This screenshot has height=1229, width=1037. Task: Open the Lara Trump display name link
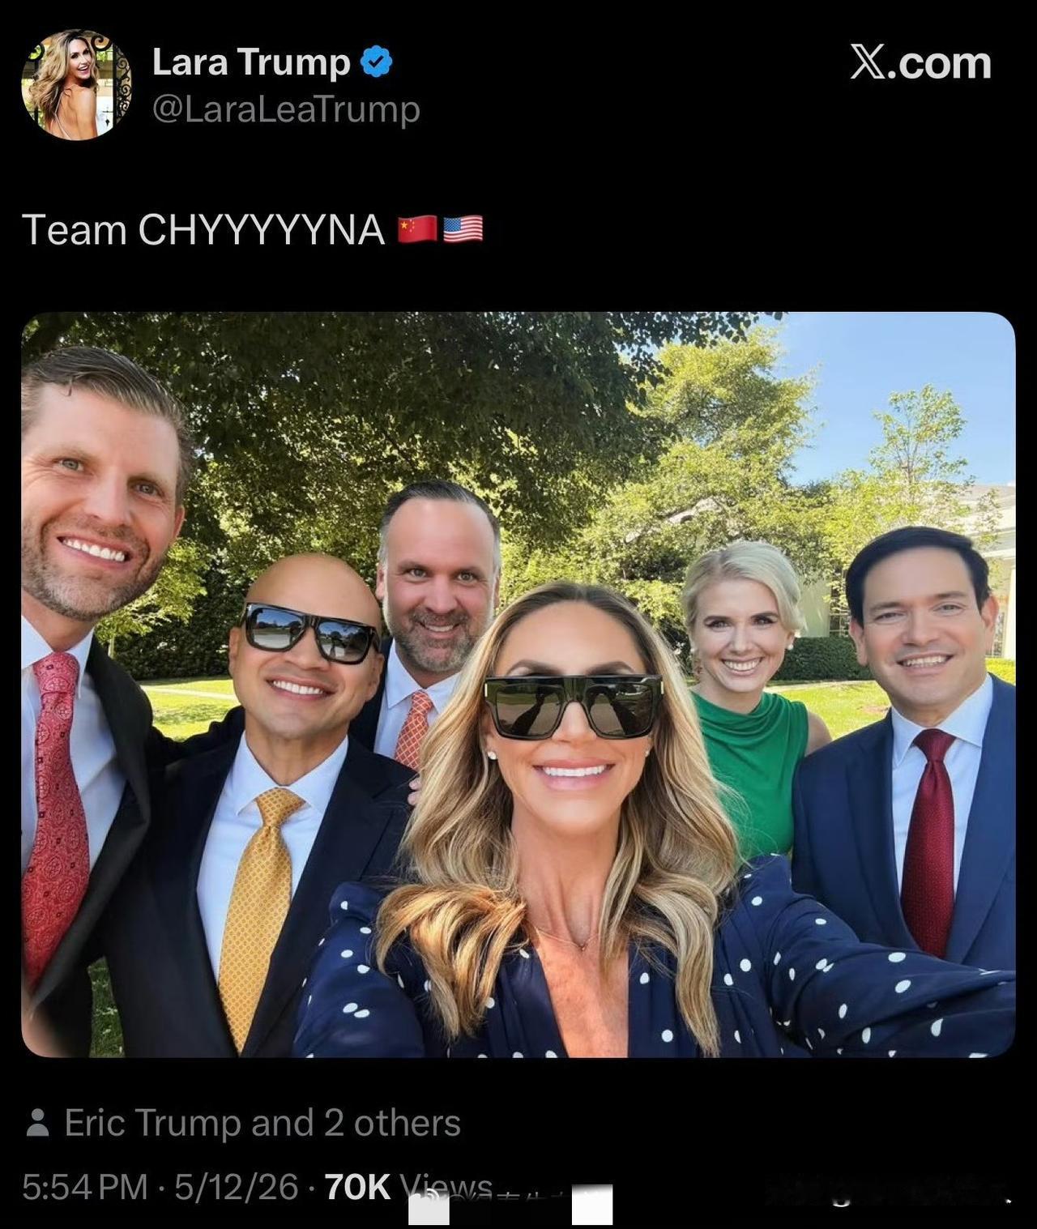(x=251, y=62)
